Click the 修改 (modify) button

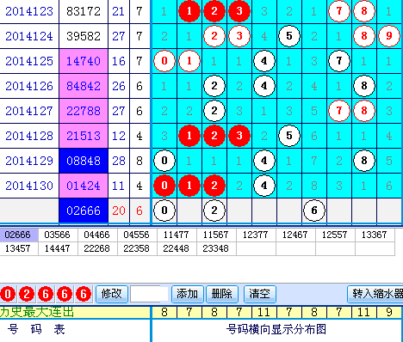coord(112,294)
